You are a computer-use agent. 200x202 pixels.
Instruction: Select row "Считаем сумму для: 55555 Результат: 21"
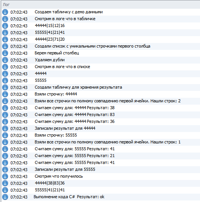point(101,156)
